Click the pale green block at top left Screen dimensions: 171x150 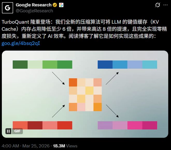point(35,64)
